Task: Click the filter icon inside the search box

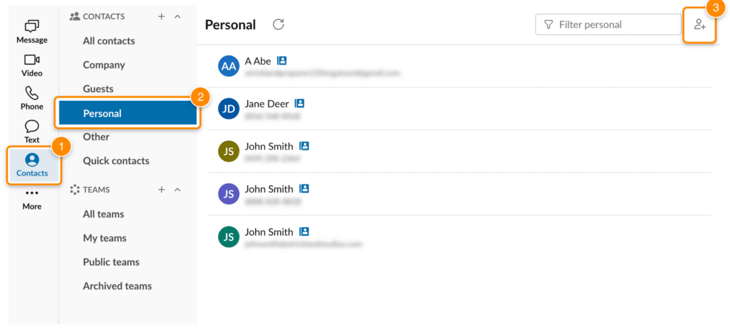Action: 548,24
